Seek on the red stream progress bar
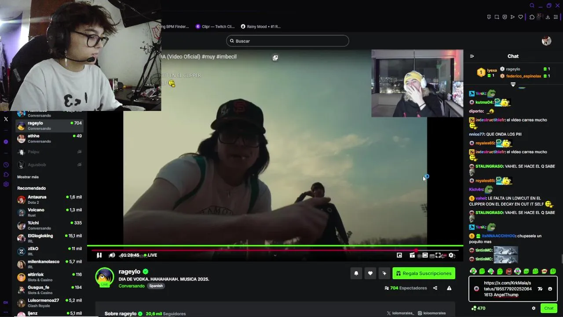Viewport: 563px width, 317px height. pos(275,250)
